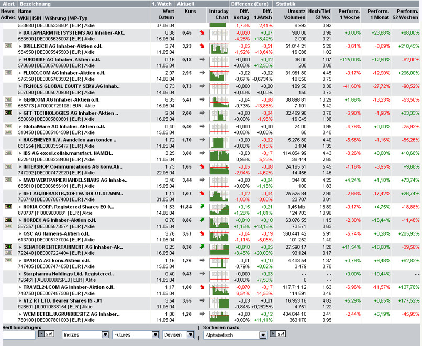
Task: Open news icon for GERICOM AG
Action: point(8,99)
